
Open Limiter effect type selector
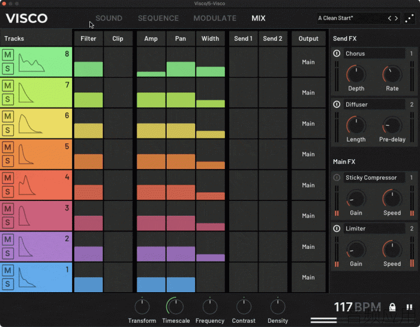pyautogui.click(x=374, y=228)
